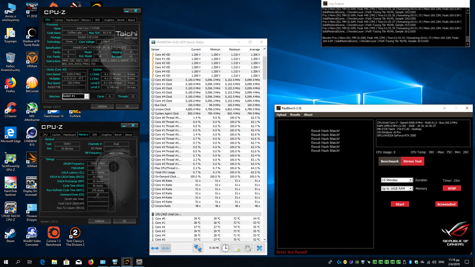Select Stress Test mode in RealBench
475x267 pixels.
point(413,161)
